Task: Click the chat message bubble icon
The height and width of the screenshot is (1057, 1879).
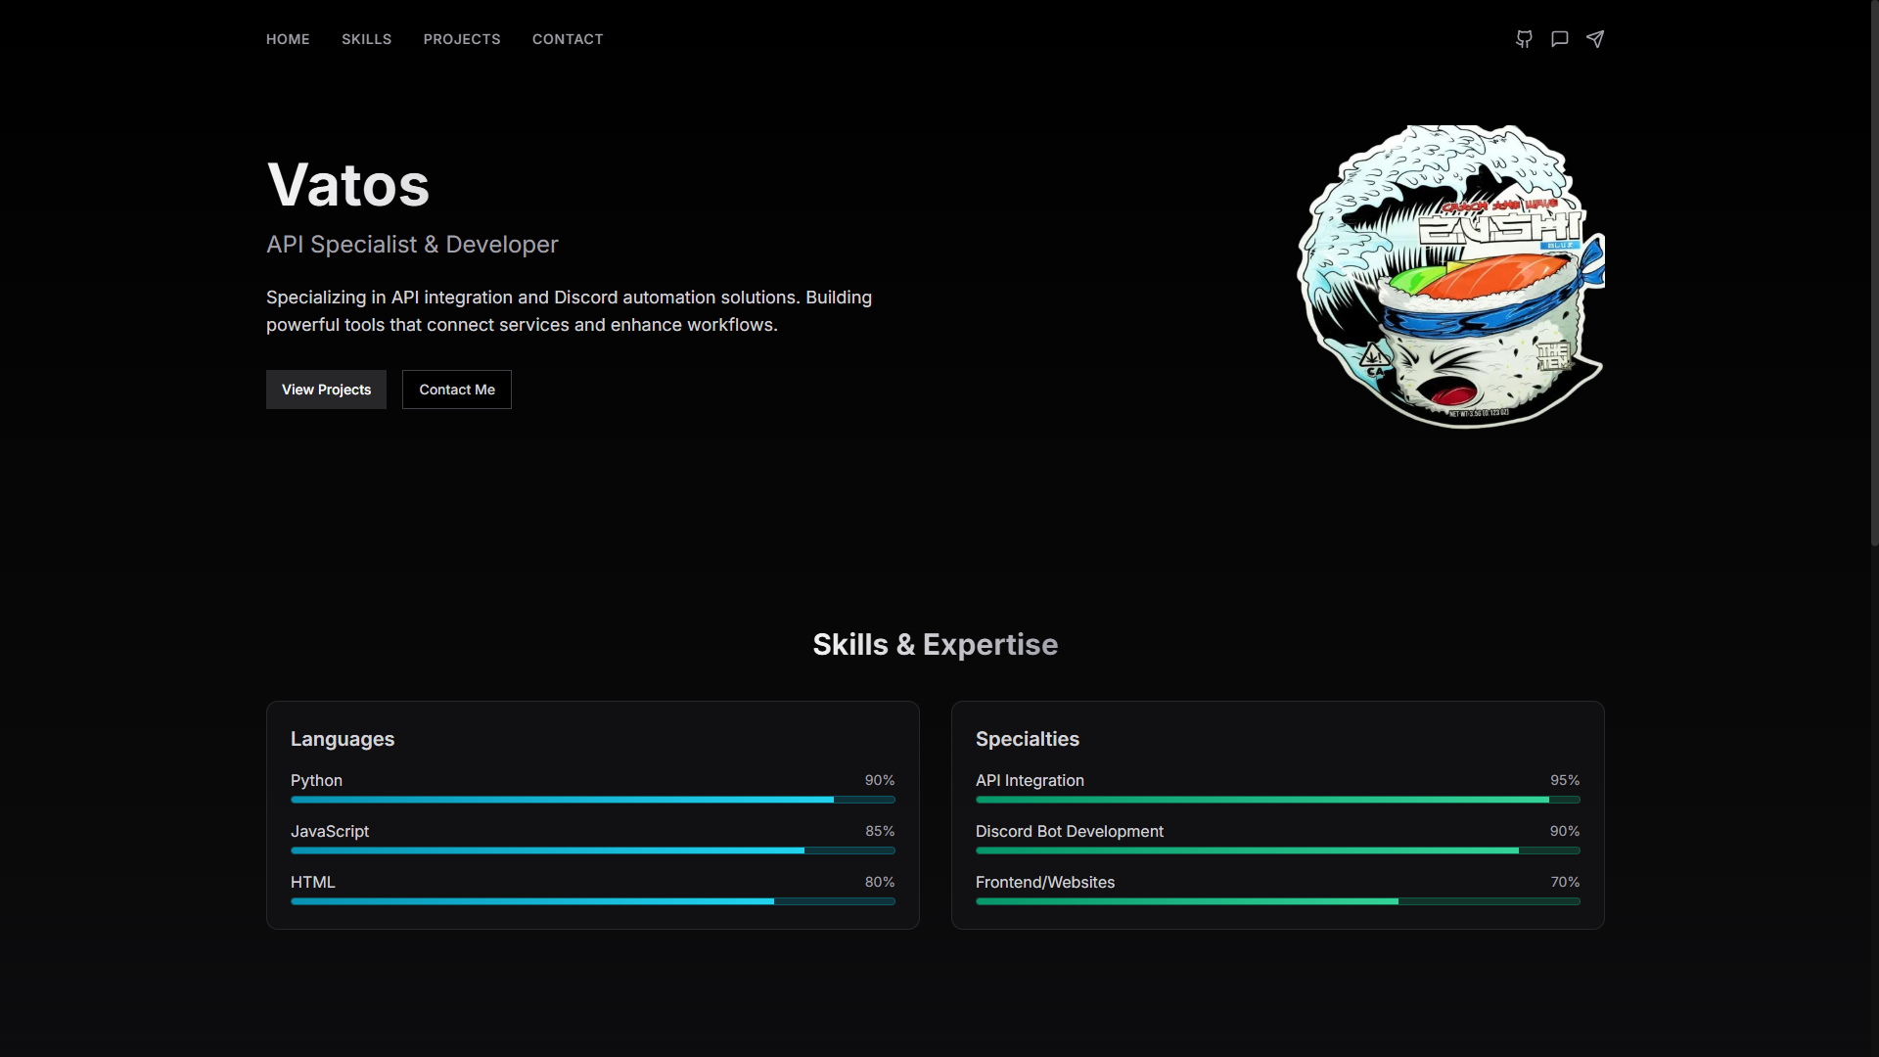Action: (1560, 39)
